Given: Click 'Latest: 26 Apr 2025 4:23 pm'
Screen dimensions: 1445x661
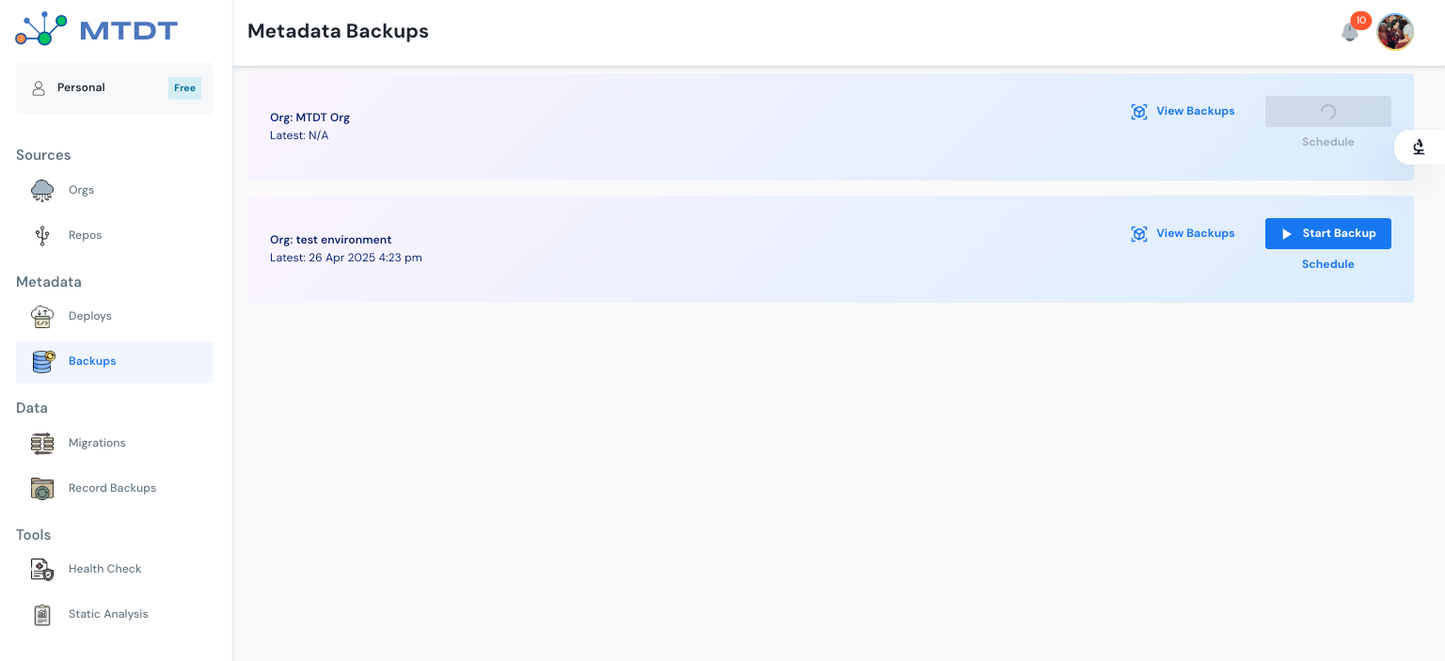Looking at the screenshot, I should [x=345, y=258].
